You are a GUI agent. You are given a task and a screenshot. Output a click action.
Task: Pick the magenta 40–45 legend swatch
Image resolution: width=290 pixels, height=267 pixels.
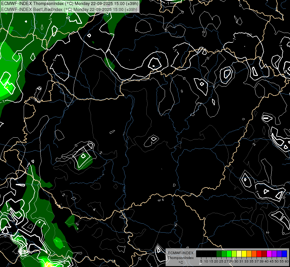(269, 254)
